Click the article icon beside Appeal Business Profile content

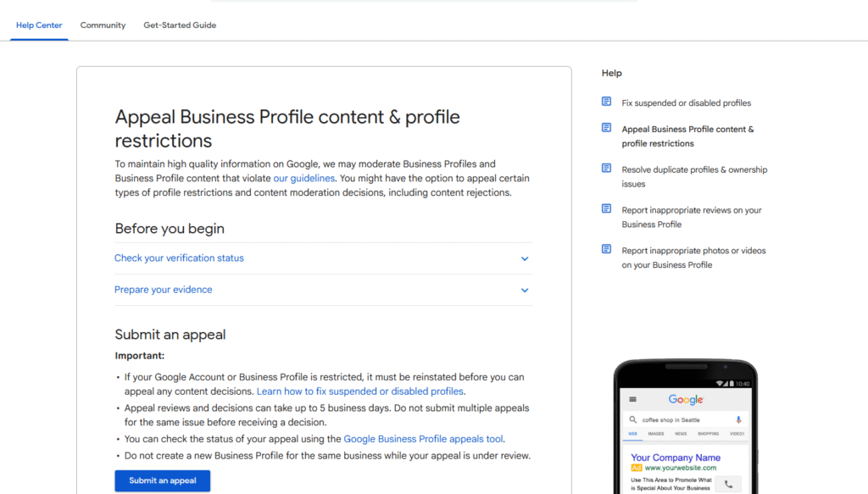606,128
